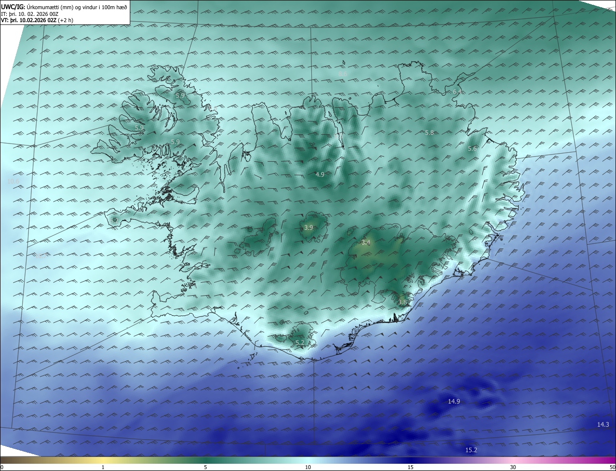Click the 14.3 value label over the ocean
616x471 pixels.
pos(603,424)
